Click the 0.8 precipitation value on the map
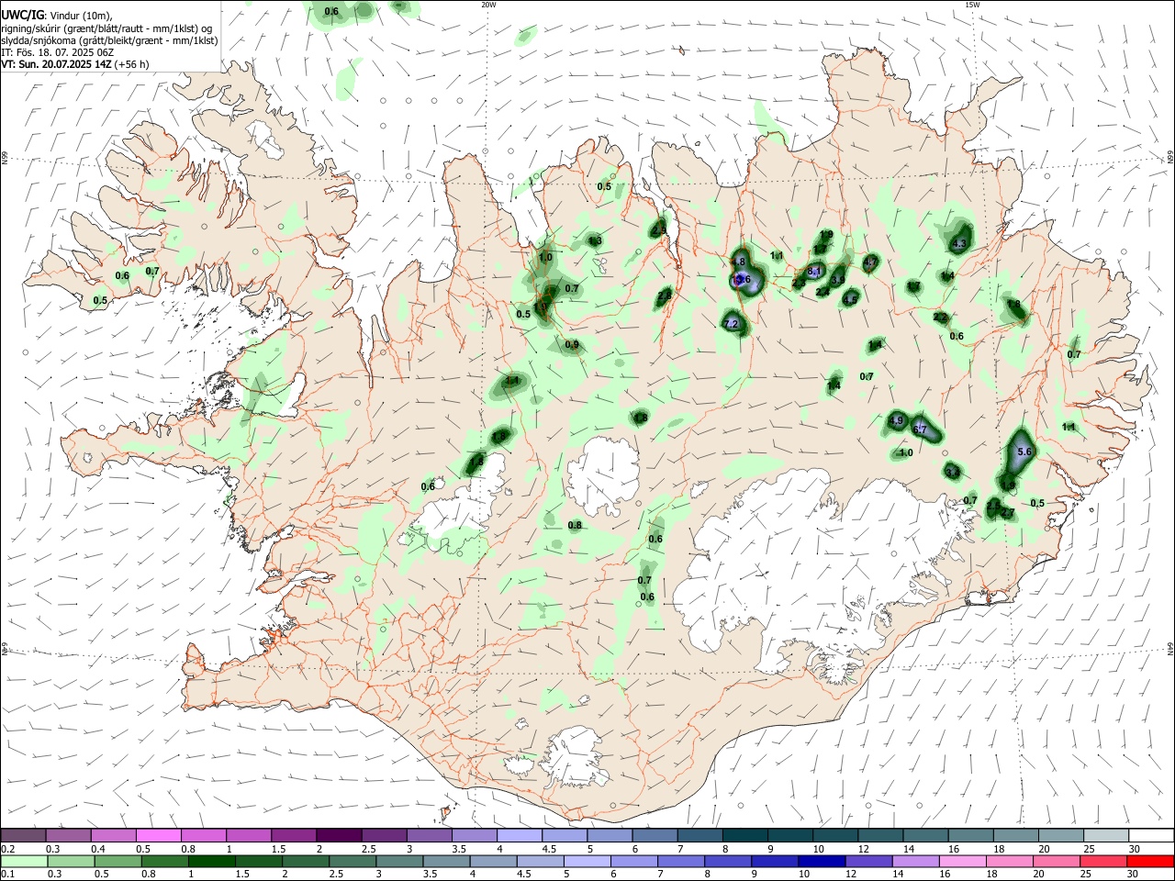Screen dimensions: 1175x881 (x=575, y=526)
